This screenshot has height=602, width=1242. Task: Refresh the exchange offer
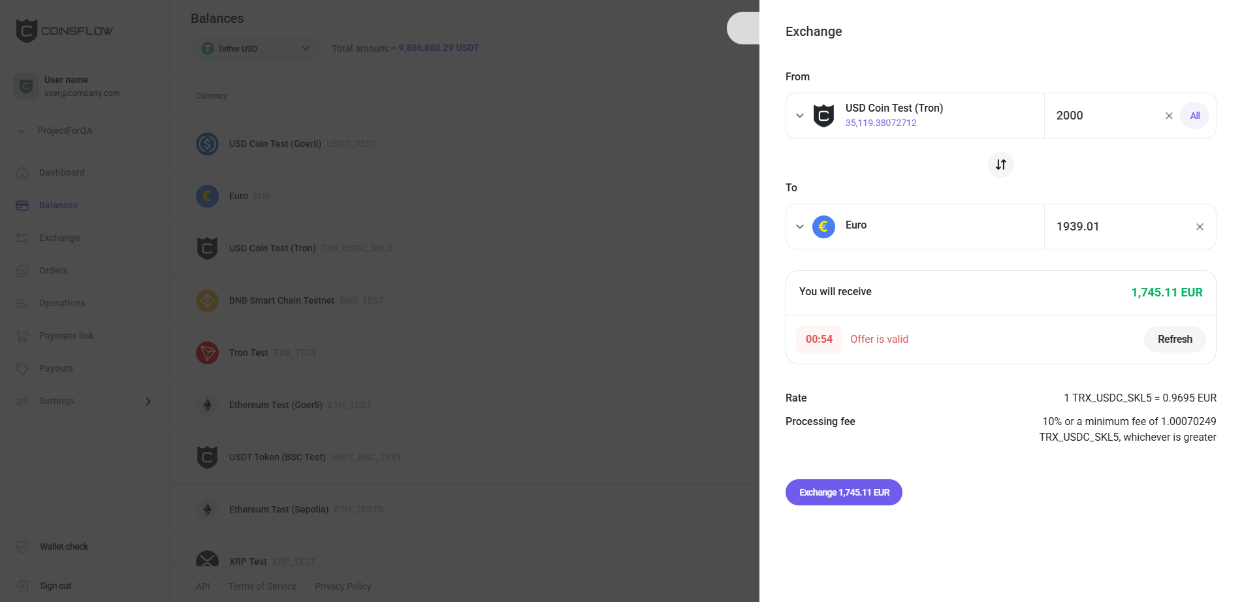pyautogui.click(x=1174, y=340)
